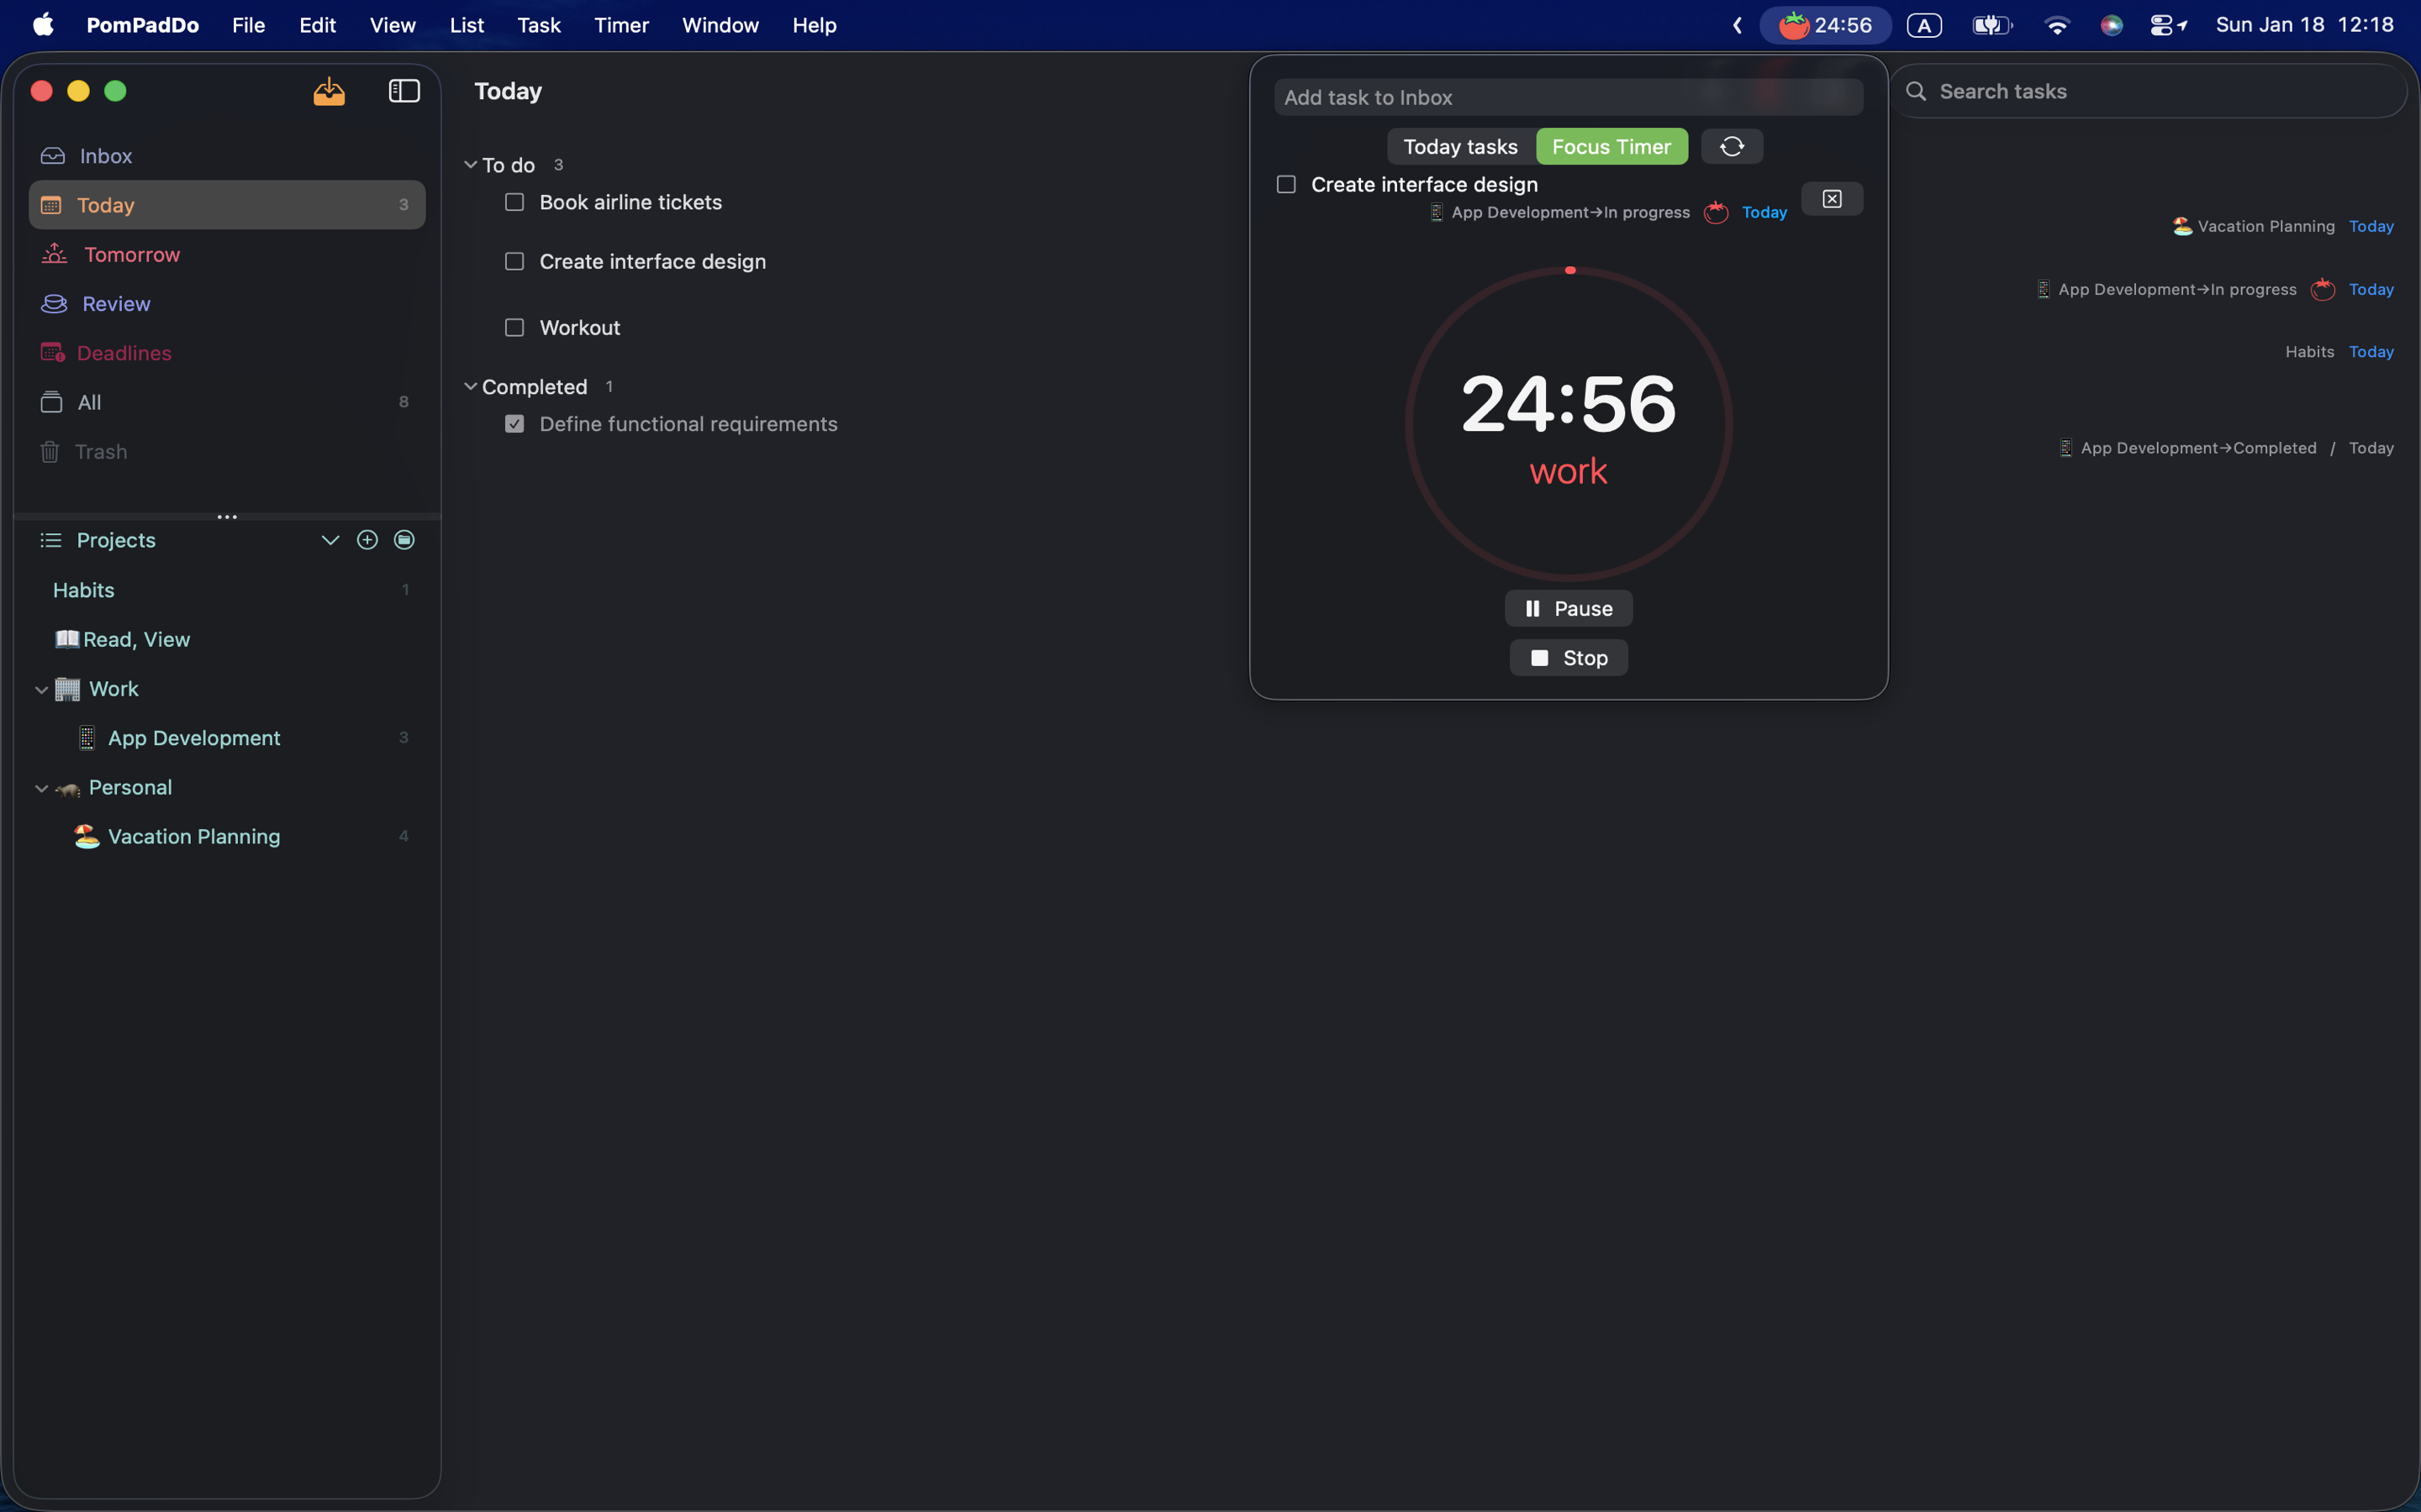The image size is (2421, 1512).
Task: Check the Book airline tickets checkbox
Action: click(514, 202)
